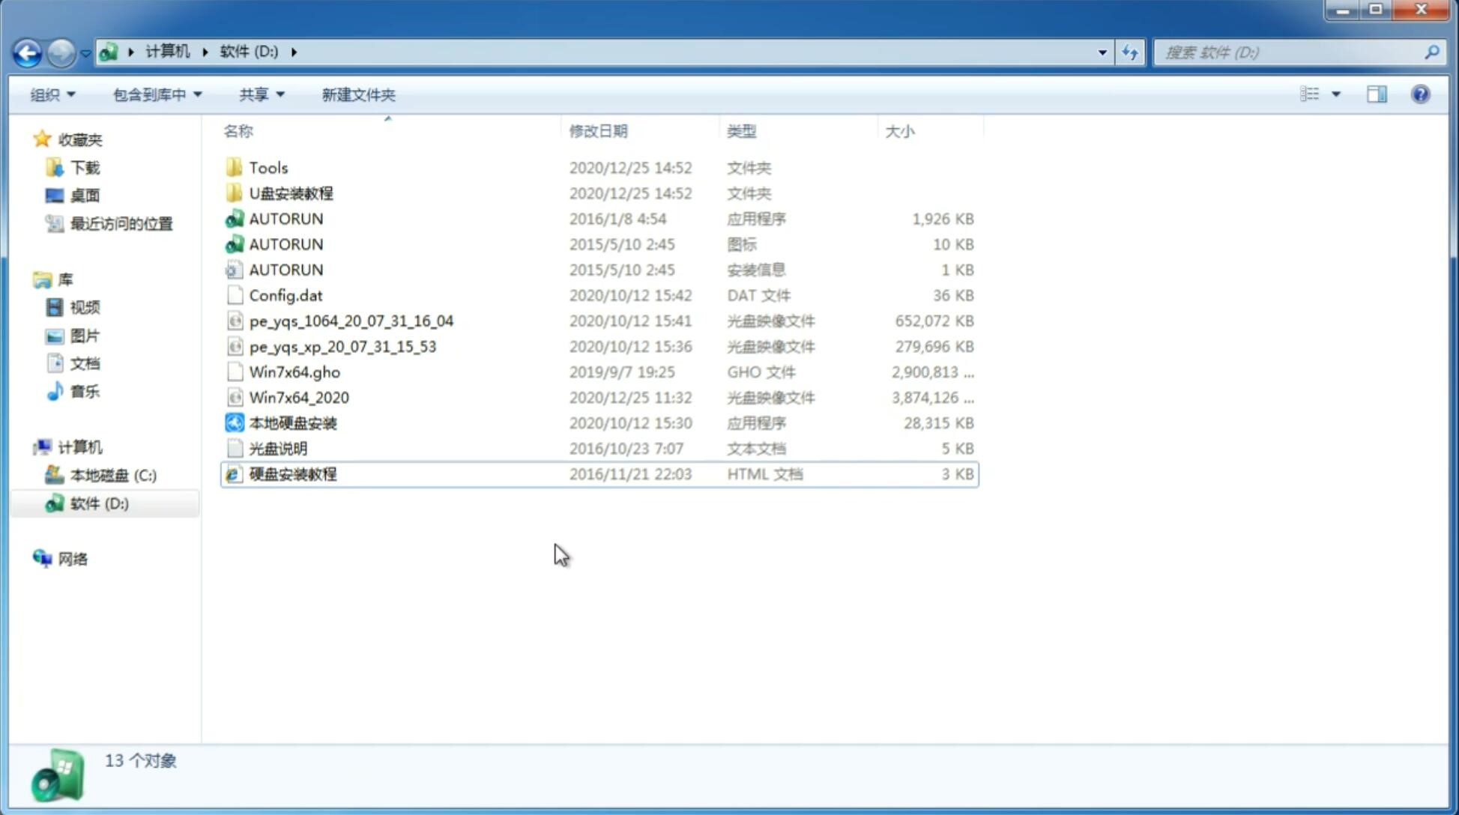
Task: Open 光盘说明 text document
Action: click(x=277, y=447)
